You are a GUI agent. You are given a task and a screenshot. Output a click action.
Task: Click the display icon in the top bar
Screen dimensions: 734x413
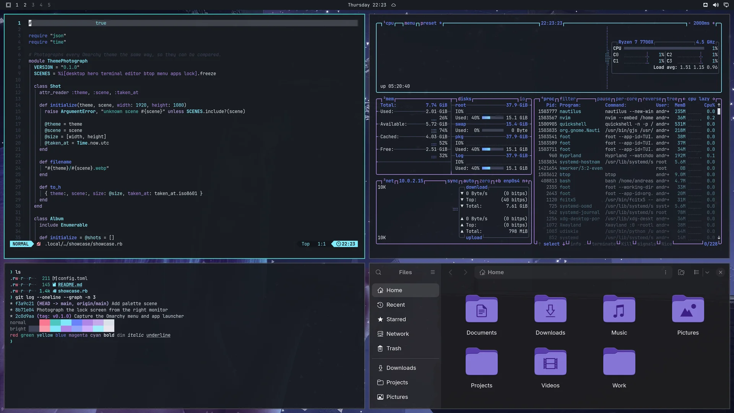click(x=726, y=5)
